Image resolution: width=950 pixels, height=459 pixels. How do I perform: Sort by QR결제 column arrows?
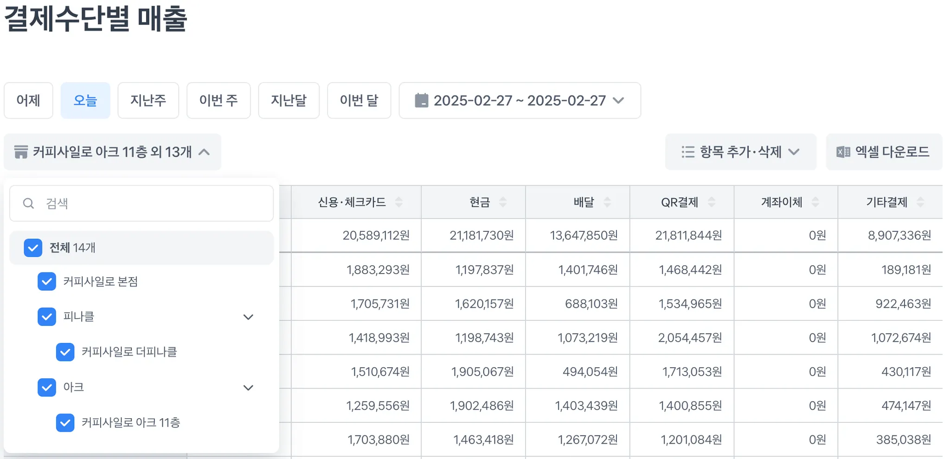tap(712, 202)
